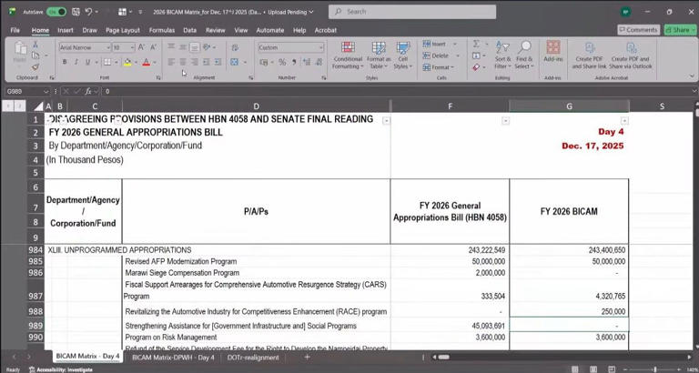The width and height of the screenshot is (699, 373).
Task: Click the Merge & Center icon
Action: [234, 62]
